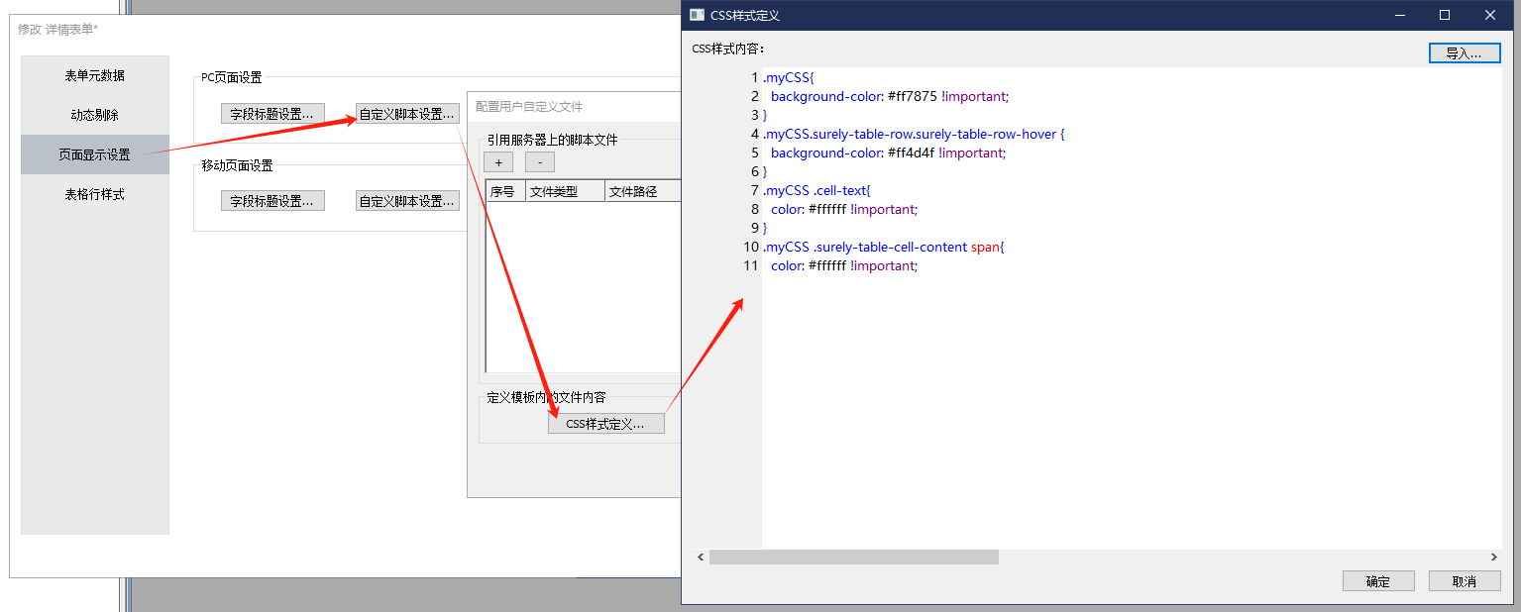Image resolution: width=1521 pixels, height=612 pixels.
Task: Open 字段标题设置 under PC页面设置
Action: (272, 114)
